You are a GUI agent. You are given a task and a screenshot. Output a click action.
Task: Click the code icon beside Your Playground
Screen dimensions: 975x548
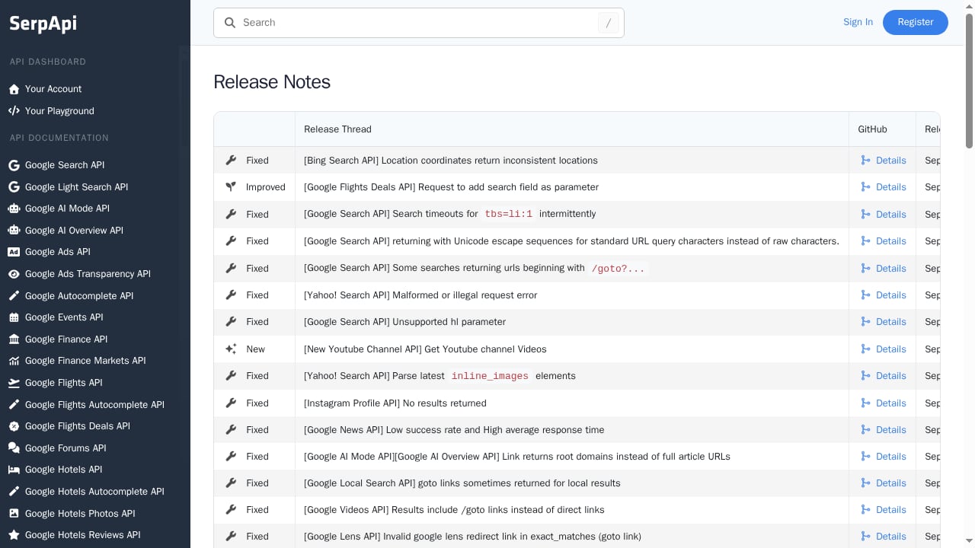(x=14, y=111)
